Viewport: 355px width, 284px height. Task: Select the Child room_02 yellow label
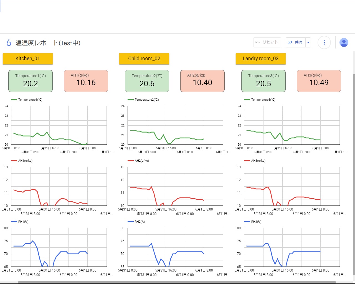click(x=144, y=59)
